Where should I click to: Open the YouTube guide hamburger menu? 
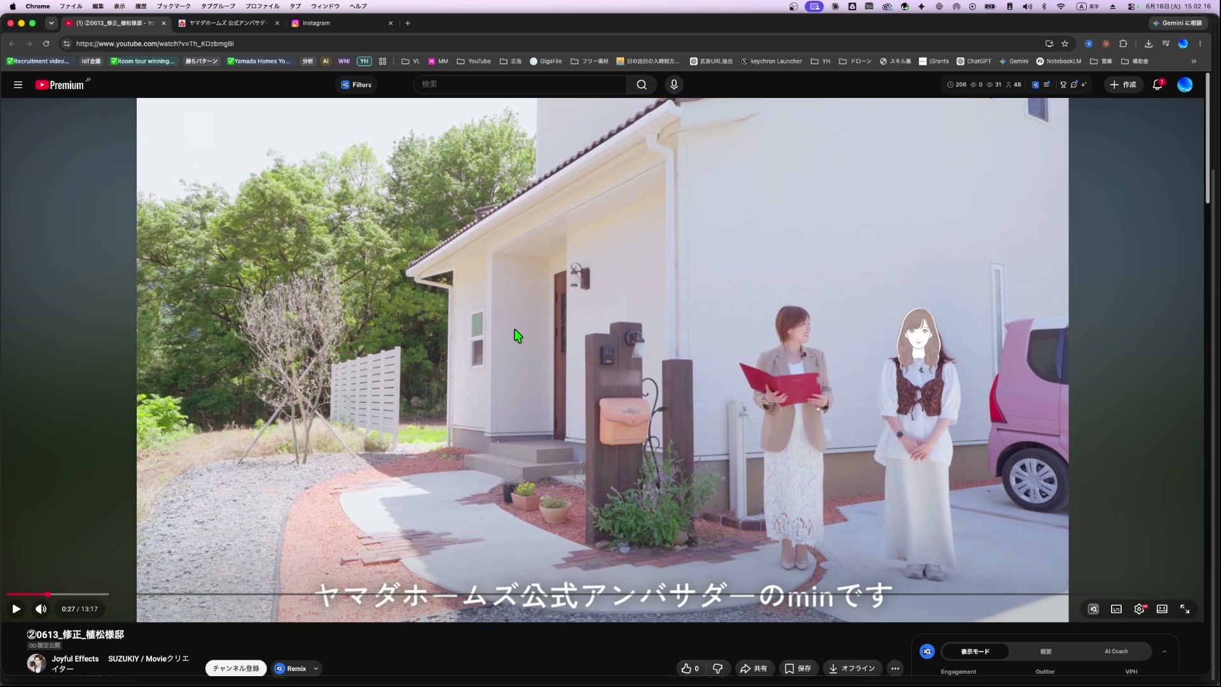point(18,85)
